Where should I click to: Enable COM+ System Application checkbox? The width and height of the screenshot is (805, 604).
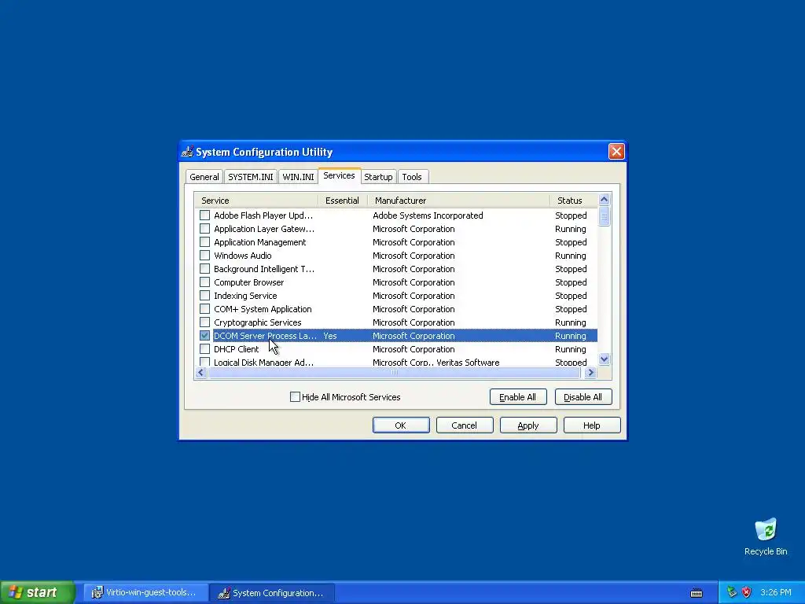[205, 308]
